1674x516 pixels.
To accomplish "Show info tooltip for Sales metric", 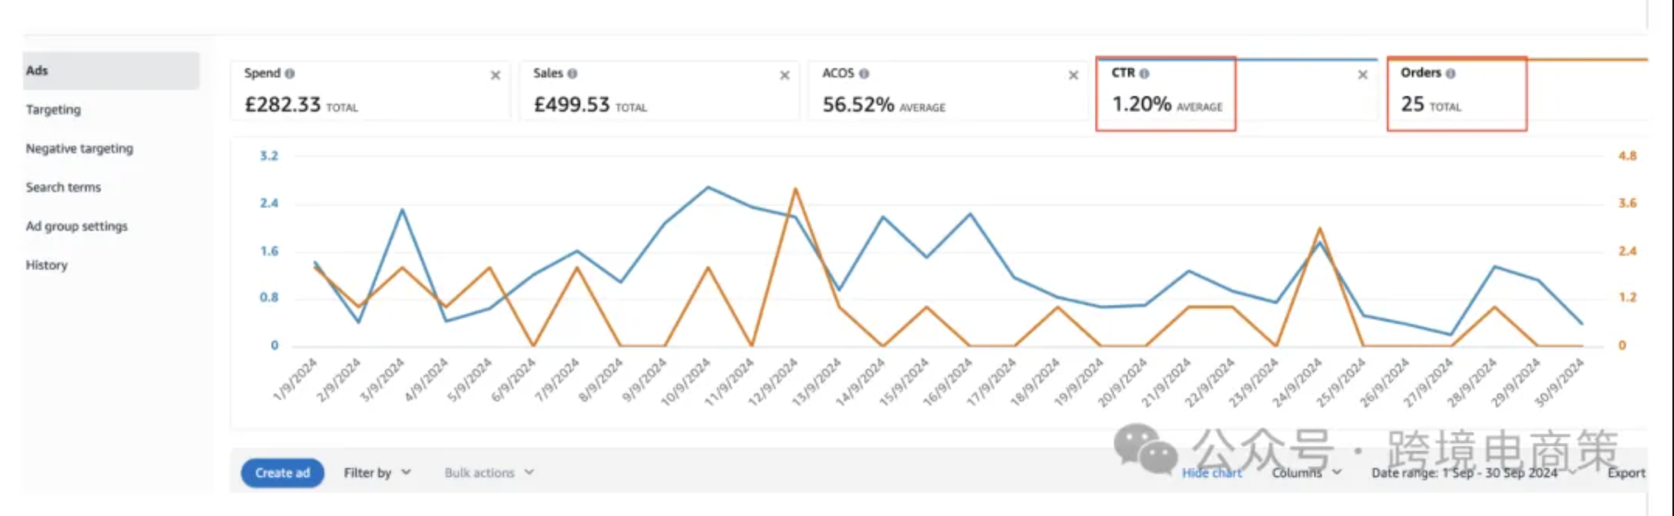I will [x=572, y=74].
